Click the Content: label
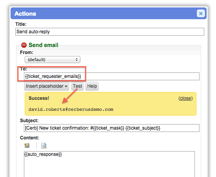This screenshot has height=177, width=216. click(x=30, y=138)
